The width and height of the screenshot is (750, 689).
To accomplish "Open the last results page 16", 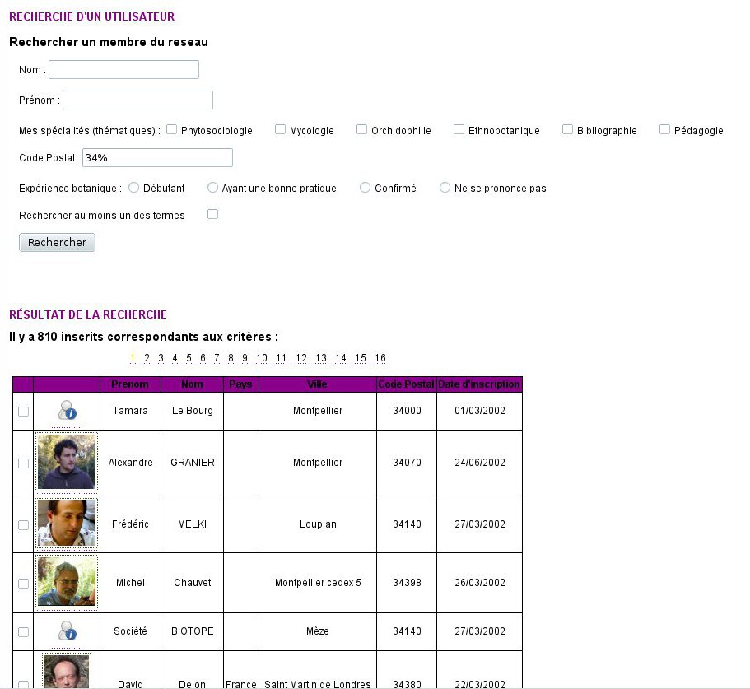I will (380, 358).
